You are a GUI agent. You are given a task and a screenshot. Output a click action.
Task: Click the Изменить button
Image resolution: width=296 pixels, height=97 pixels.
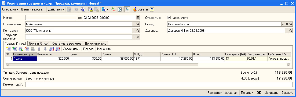[104, 49]
